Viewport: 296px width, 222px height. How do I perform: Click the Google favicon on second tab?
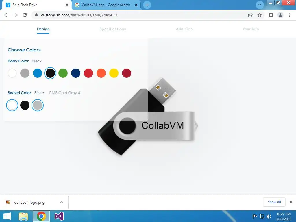tap(77, 5)
